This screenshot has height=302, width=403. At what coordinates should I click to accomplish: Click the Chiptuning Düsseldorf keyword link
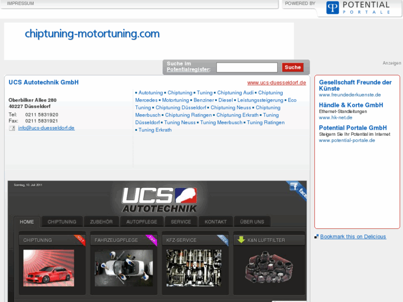point(181,108)
